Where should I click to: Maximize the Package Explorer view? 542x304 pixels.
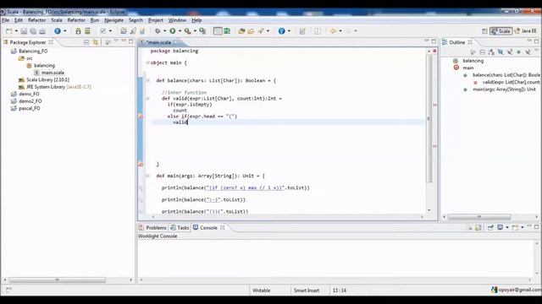[131, 41]
